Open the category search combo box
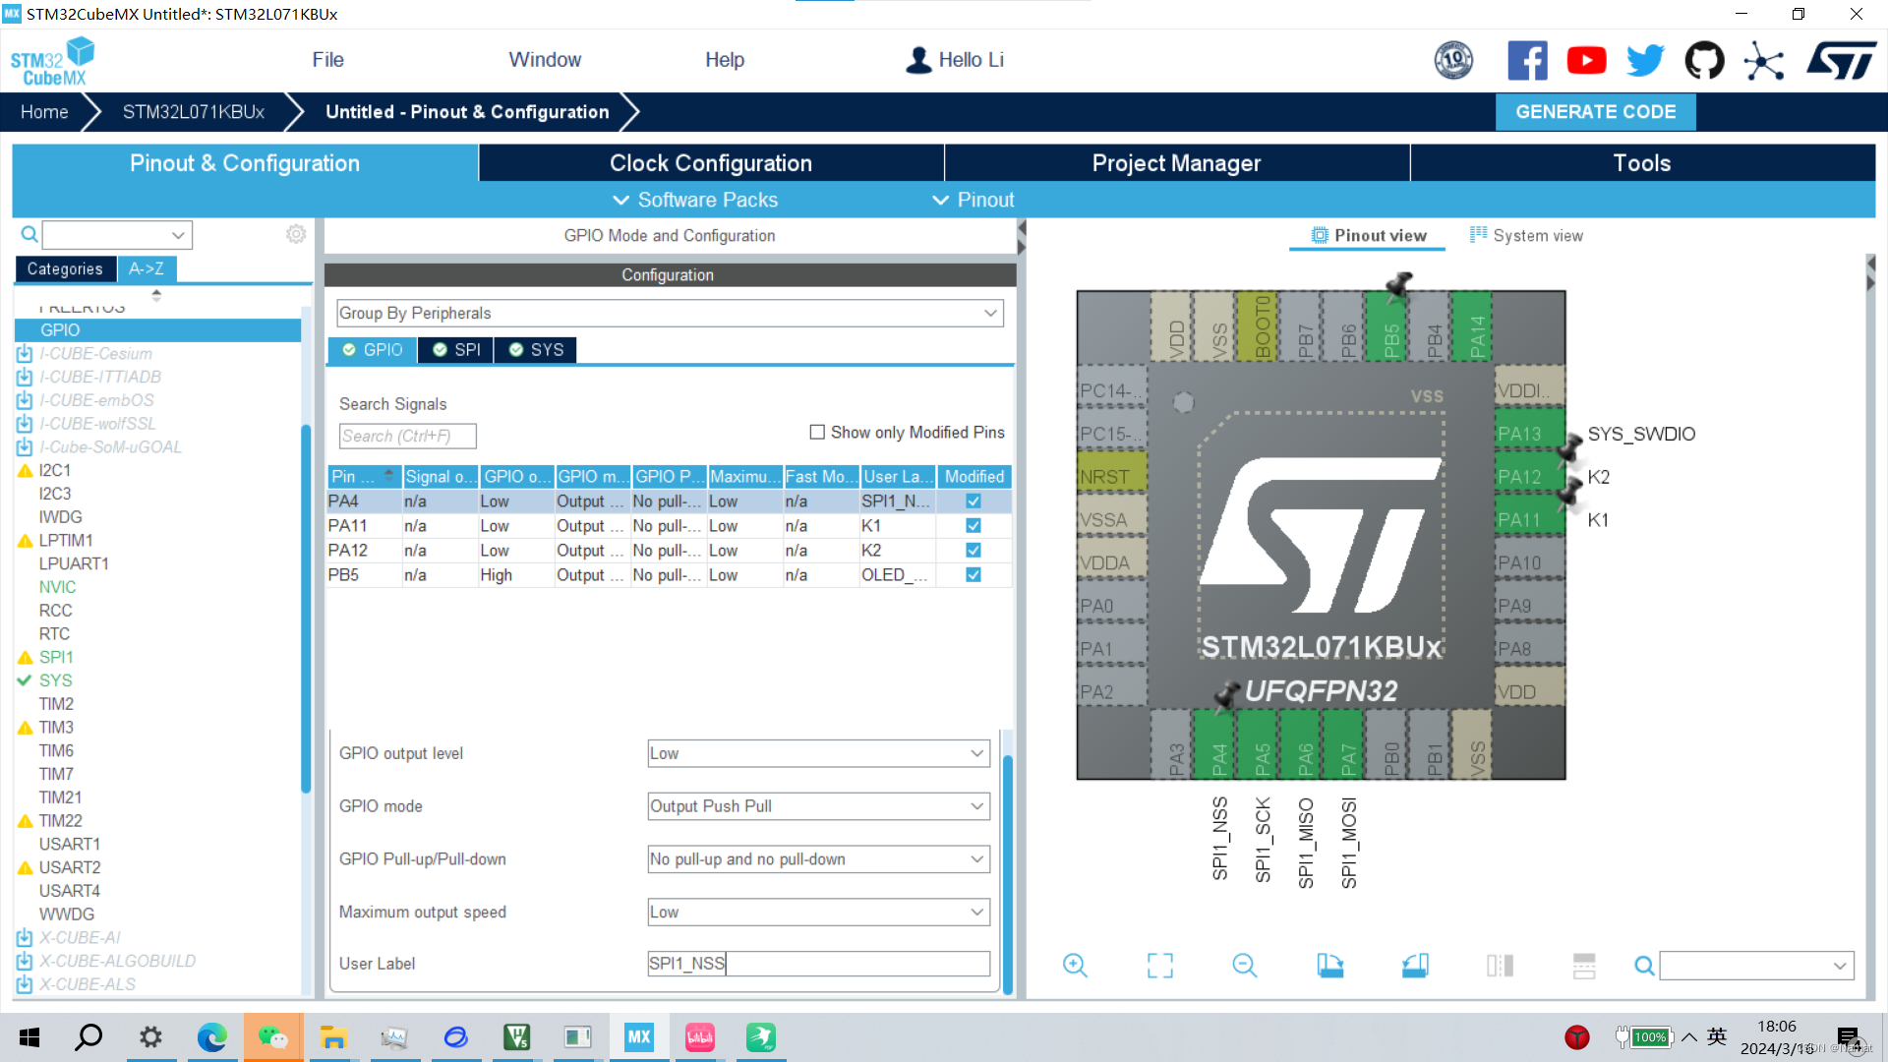 coord(117,235)
